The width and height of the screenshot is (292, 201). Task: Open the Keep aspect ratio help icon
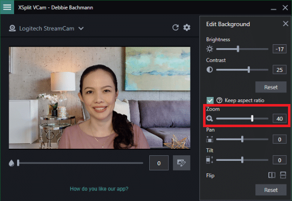tap(219, 100)
